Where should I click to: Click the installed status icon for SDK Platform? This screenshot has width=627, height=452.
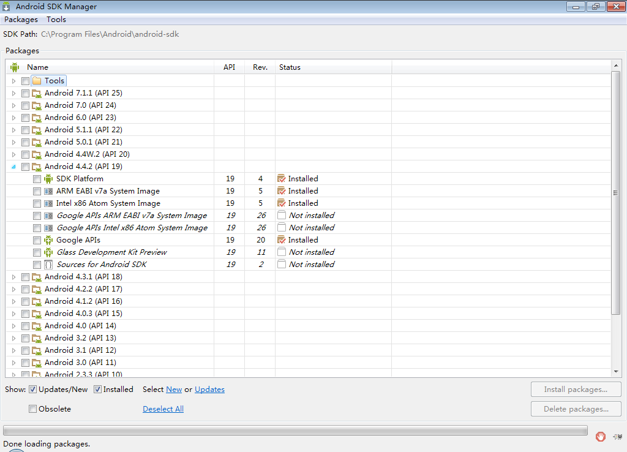click(x=282, y=179)
